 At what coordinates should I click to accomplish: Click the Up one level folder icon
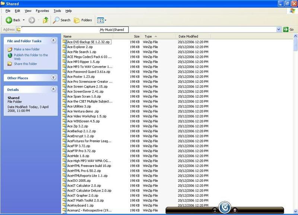(x=45, y=20)
